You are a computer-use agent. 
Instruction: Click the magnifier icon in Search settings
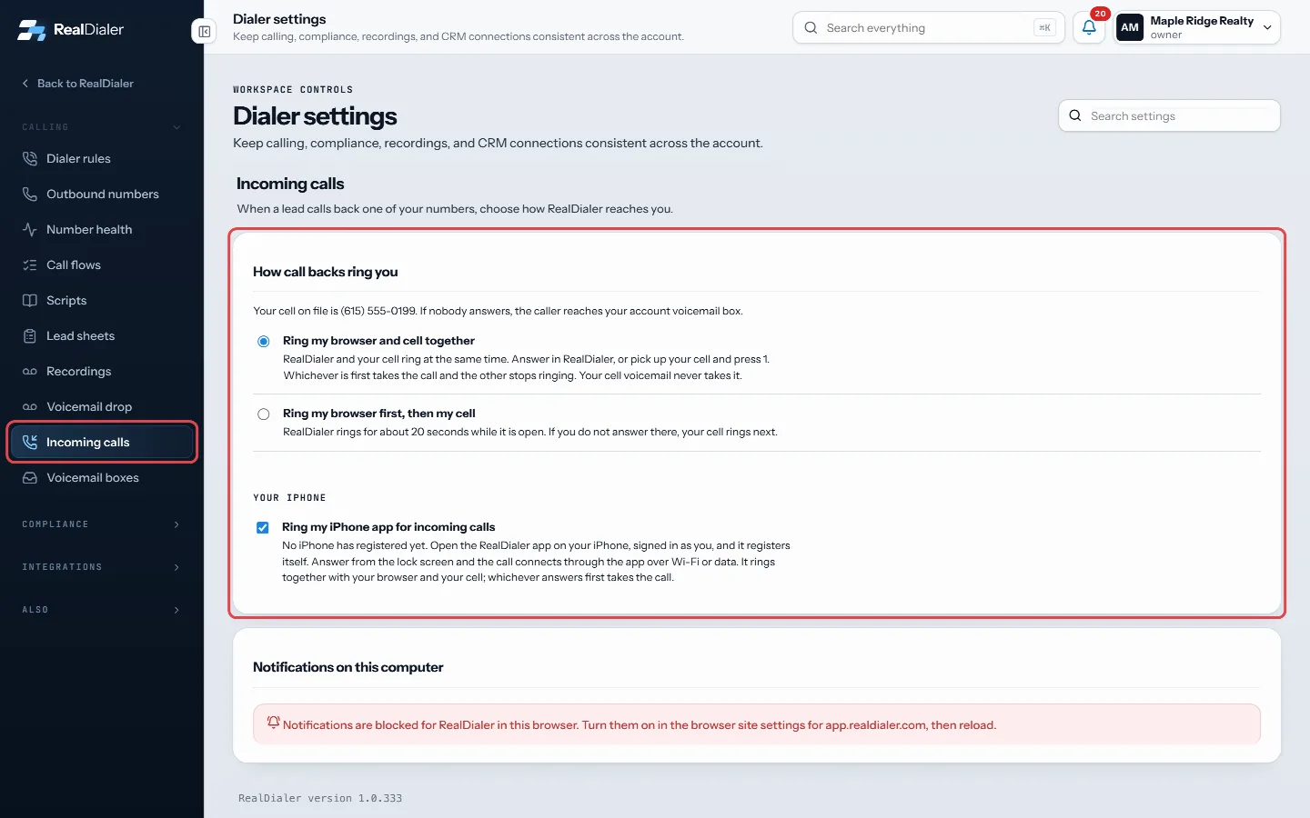(1075, 115)
